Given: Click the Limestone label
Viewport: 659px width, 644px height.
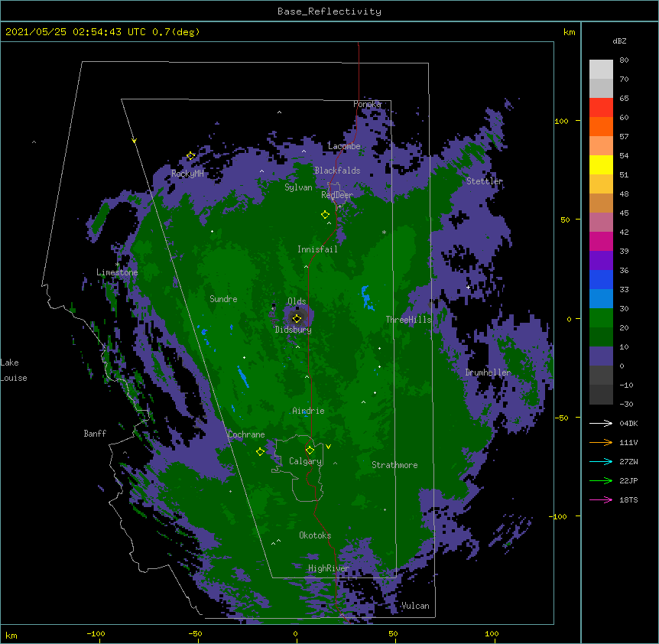Looking at the screenshot, I should [117, 272].
